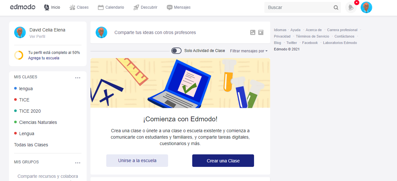The width and height of the screenshot is (397, 181).
Task: Open the Mis Clases options menu
Action: tap(78, 78)
